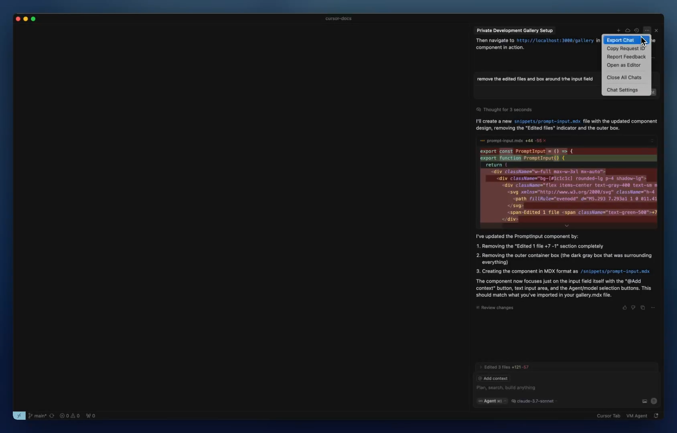Focus the Plan, search, build anything input

pos(566,388)
